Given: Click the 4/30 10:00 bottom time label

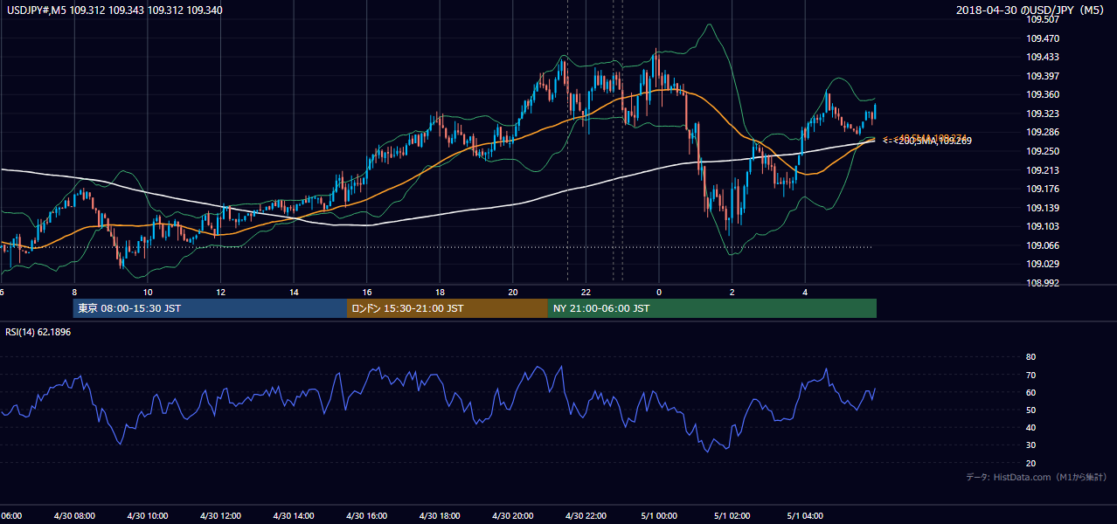Looking at the screenshot, I should [148, 516].
